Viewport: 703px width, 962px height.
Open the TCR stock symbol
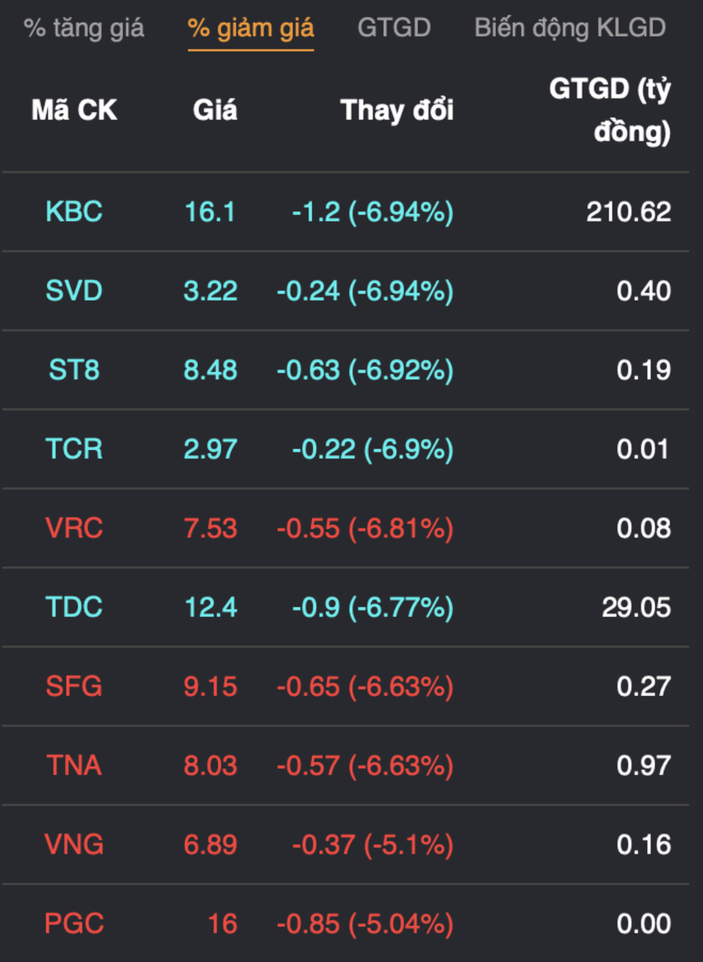click(74, 450)
